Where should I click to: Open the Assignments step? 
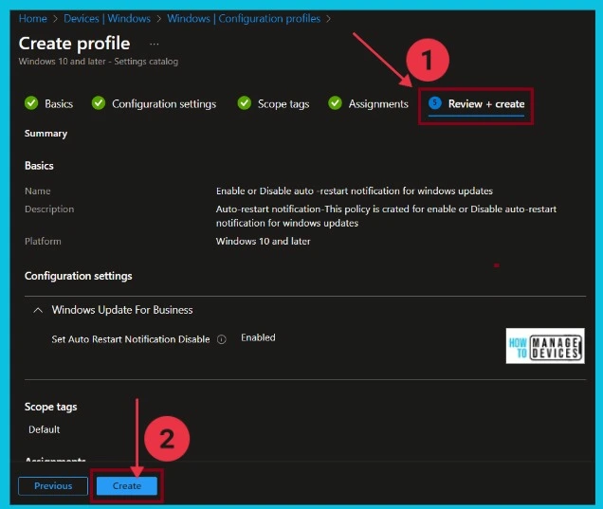tap(368, 103)
